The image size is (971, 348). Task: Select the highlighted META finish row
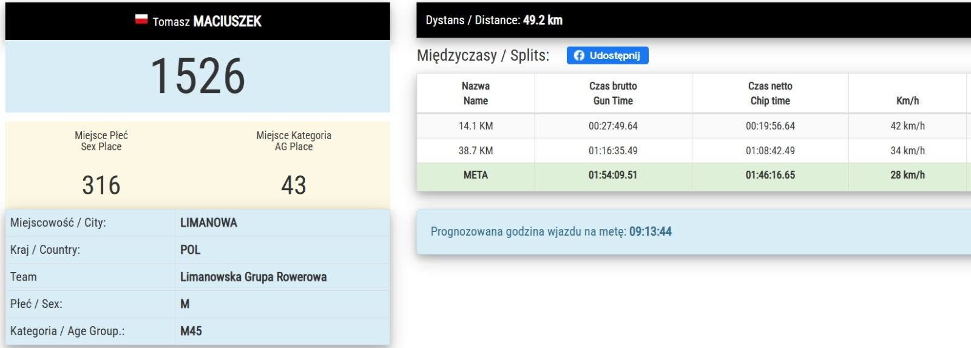click(694, 175)
